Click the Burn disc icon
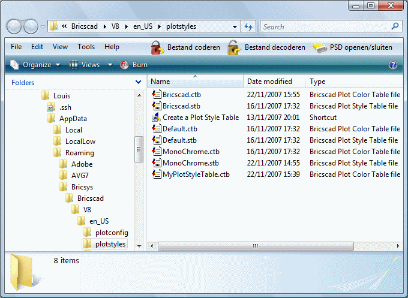 [x=124, y=65]
